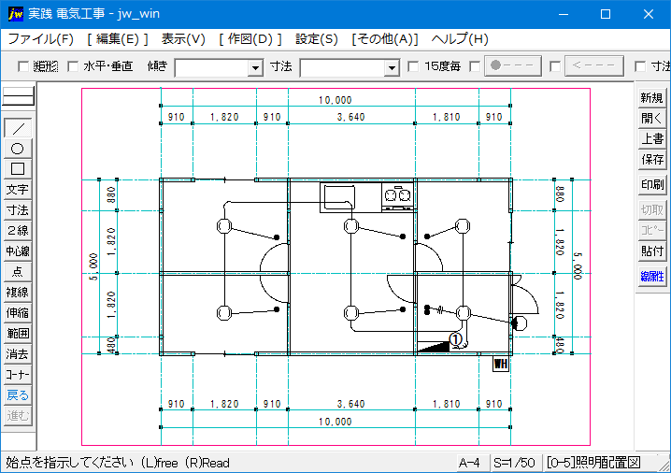Click the 保存 save button
This screenshot has height=473, width=671.
pos(651,160)
